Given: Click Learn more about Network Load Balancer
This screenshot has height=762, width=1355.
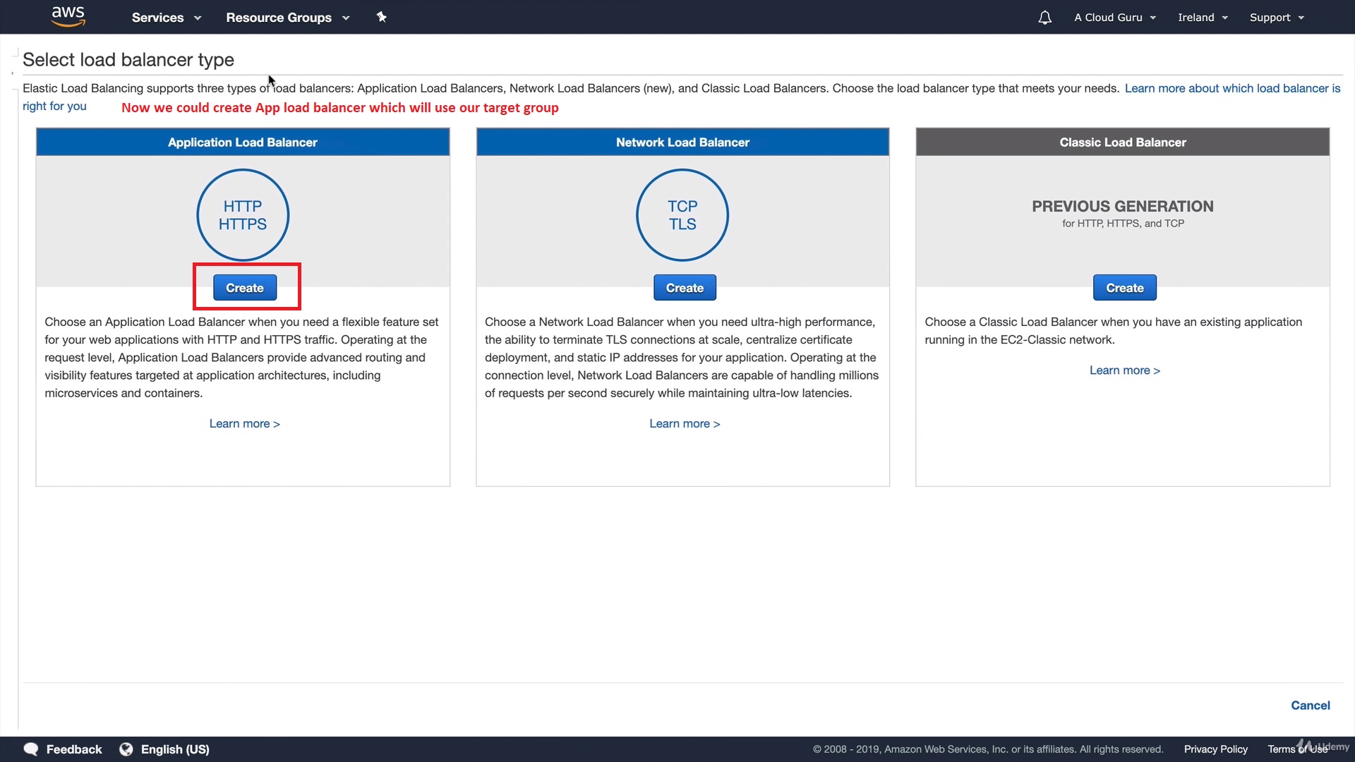Looking at the screenshot, I should tap(684, 423).
